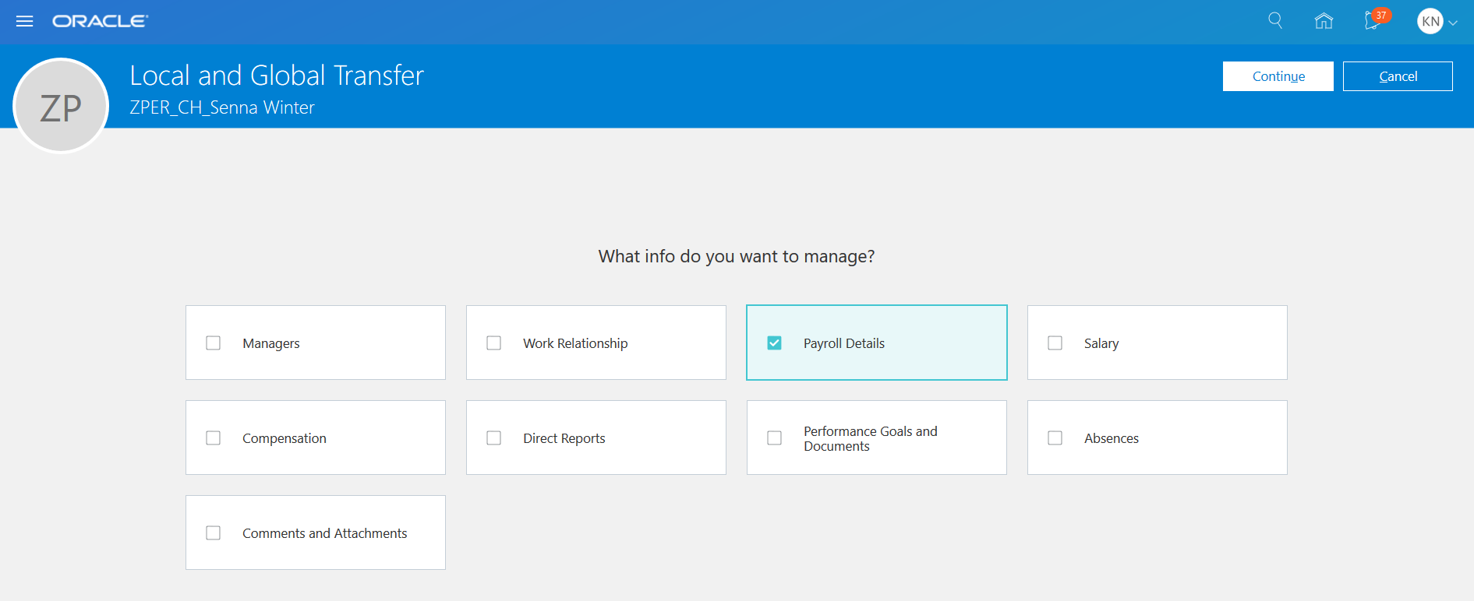Tick the Salary checkbox
Image resolution: width=1474 pixels, height=601 pixels.
pyautogui.click(x=1055, y=343)
